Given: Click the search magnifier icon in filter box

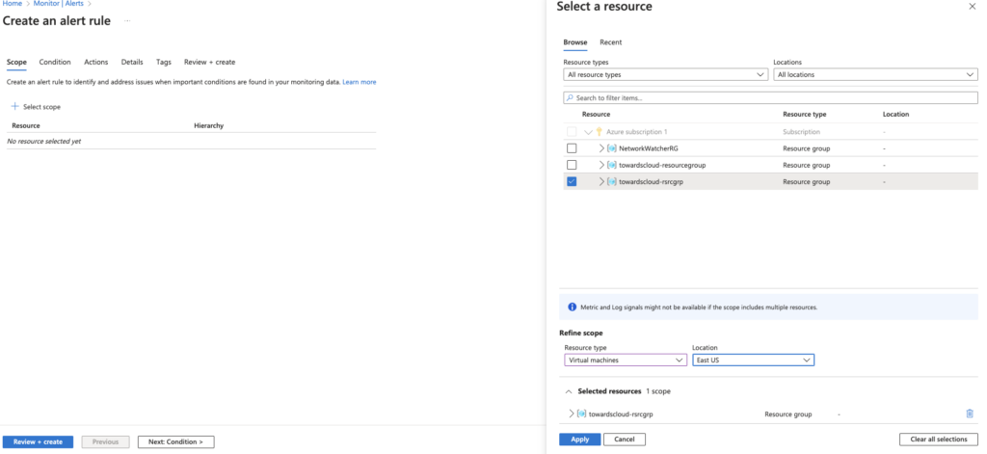Looking at the screenshot, I should pos(571,98).
